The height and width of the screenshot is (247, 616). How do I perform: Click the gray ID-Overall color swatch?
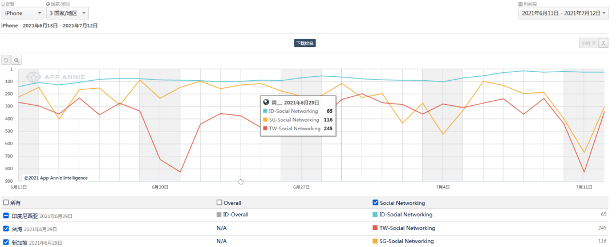point(219,215)
